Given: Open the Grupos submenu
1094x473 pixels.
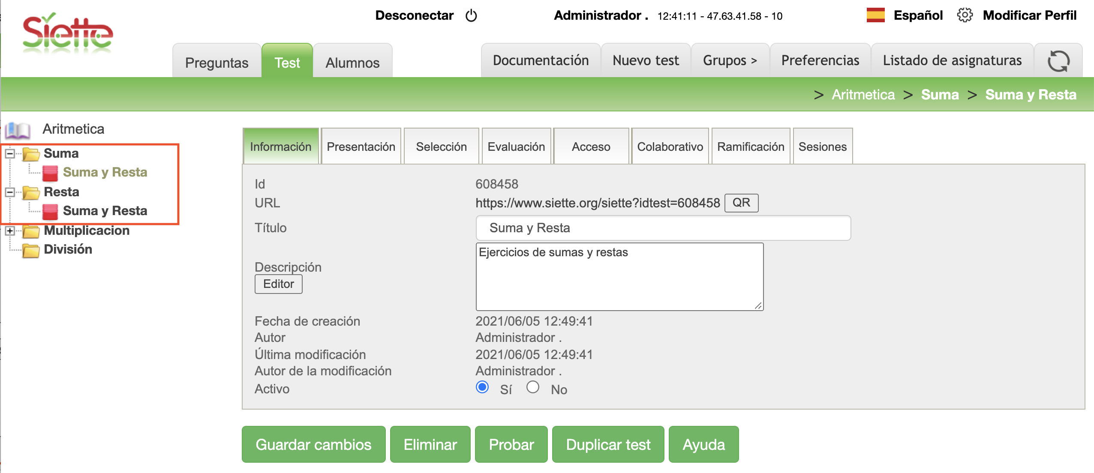Looking at the screenshot, I should pyautogui.click(x=730, y=61).
